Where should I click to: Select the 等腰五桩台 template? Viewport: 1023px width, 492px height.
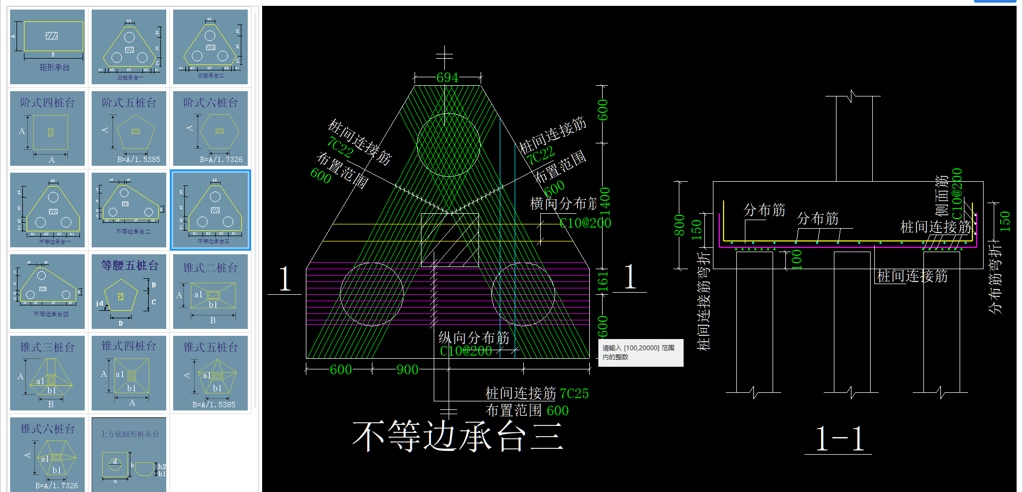(x=129, y=292)
